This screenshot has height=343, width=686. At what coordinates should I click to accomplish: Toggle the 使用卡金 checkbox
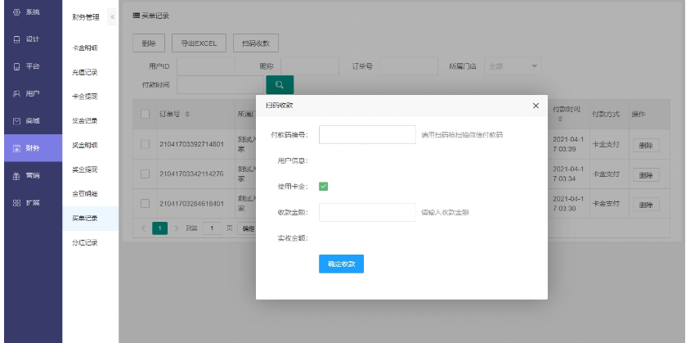click(x=324, y=186)
